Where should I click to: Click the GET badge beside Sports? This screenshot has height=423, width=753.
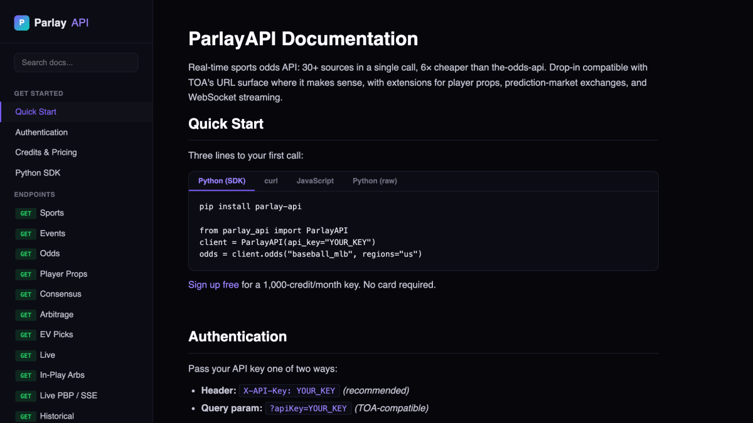tap(26, 214)
